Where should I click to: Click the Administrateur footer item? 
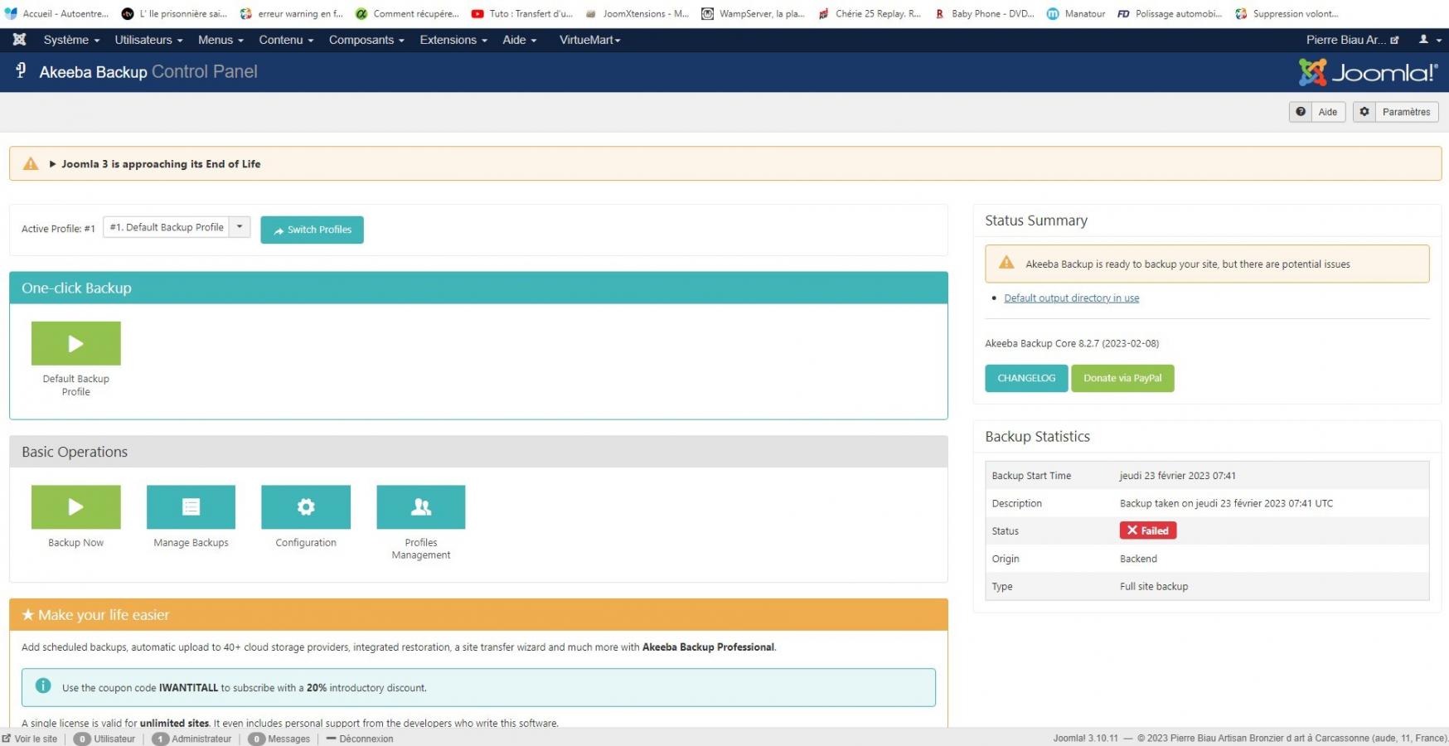coord(192,739)
